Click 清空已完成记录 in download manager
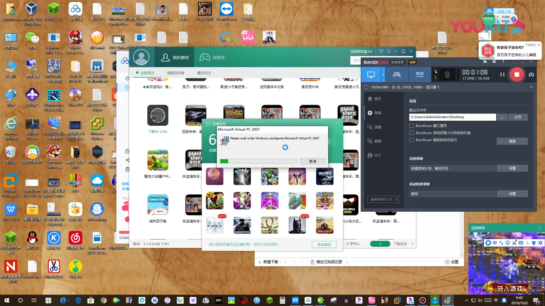This screenshot has width=545, height=306. [x=326, y=262]
